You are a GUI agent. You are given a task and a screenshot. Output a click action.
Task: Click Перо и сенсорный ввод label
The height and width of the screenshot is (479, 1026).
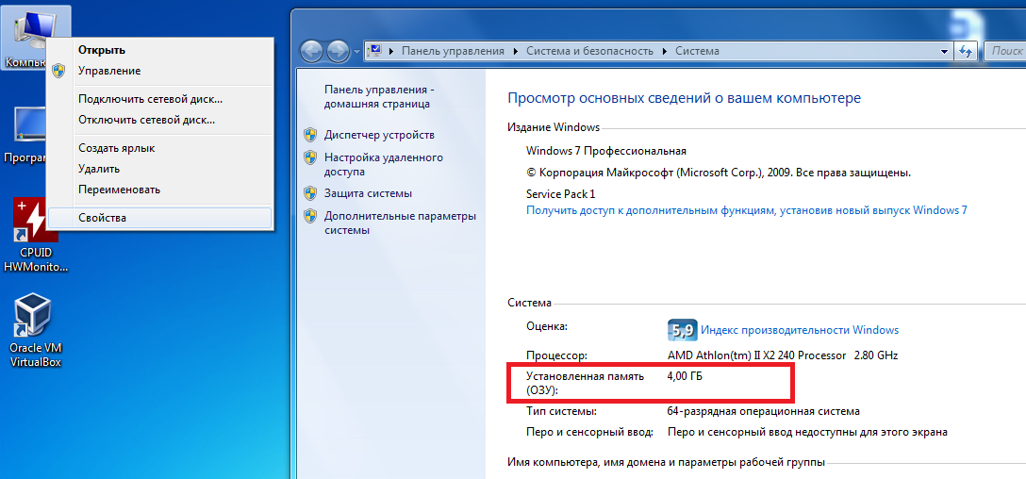pyautogui.click(x=589, y=433)
